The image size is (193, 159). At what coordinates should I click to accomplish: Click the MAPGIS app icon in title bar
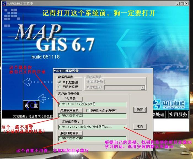coord(4,4)
